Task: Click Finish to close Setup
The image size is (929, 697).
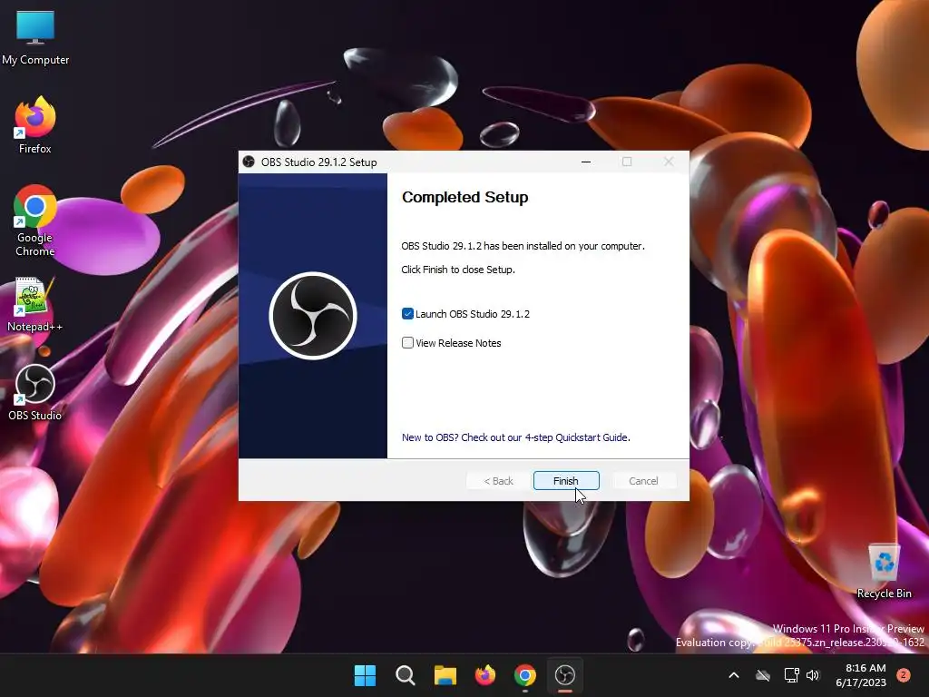Action: (x=566, y=481)
